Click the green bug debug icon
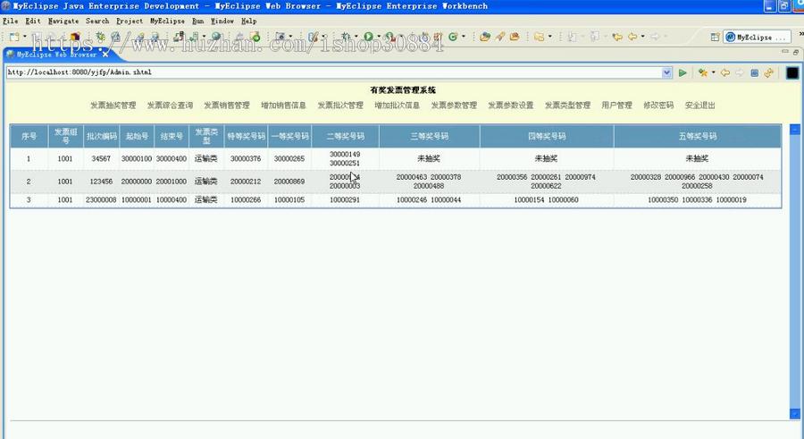Screen dimensions: 804x439 click(x=100, y=37)
